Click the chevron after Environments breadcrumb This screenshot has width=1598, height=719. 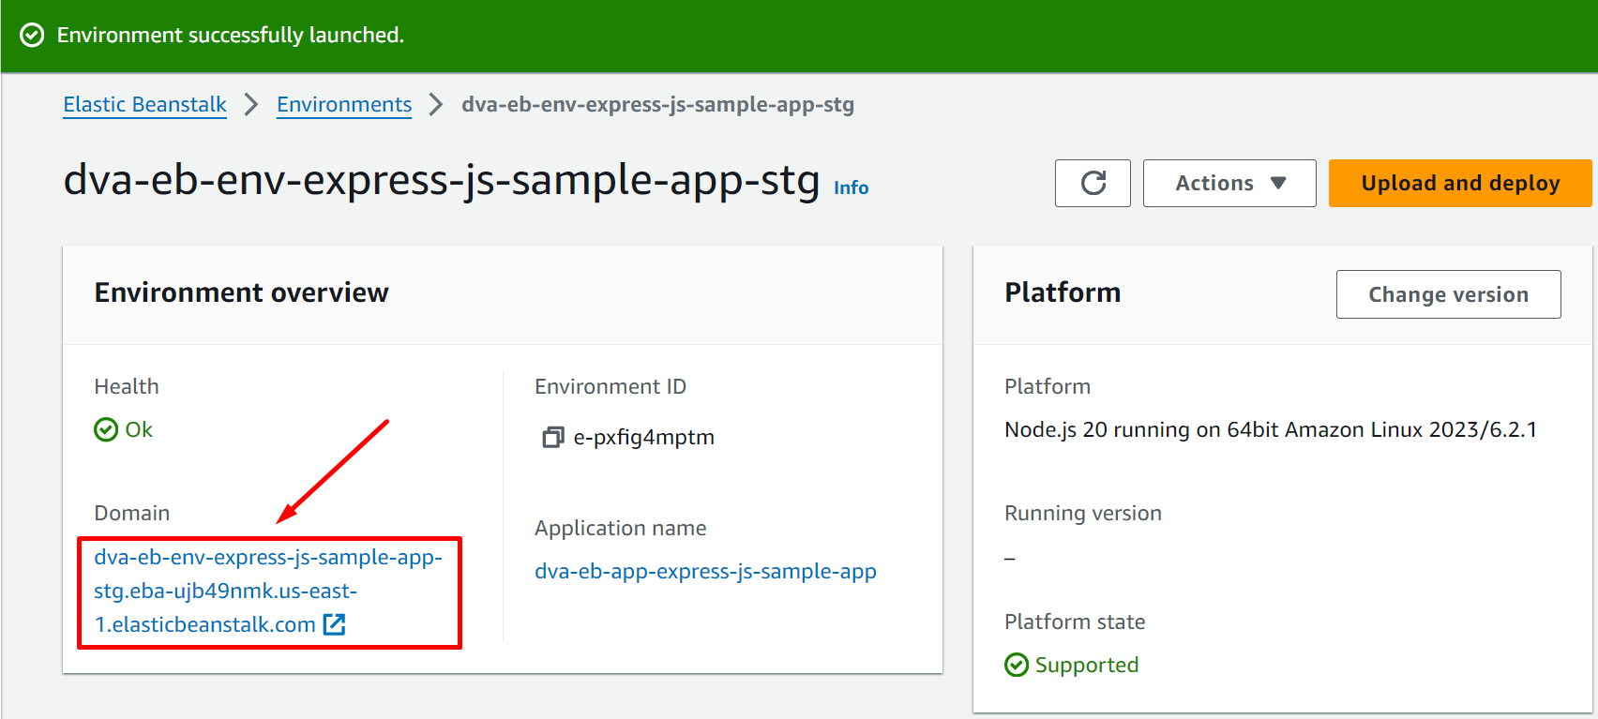point(436,104)
